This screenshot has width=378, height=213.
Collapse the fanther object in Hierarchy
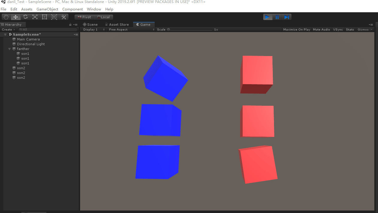(9, 49)
